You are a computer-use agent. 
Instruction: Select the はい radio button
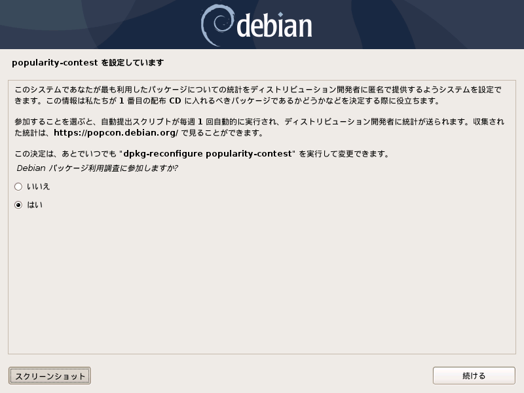(x=18, y=205)
